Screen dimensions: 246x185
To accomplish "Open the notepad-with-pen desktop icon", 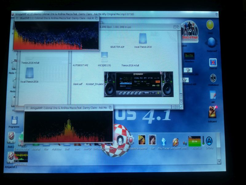I will pyautogui.click(x=213, y=95).
